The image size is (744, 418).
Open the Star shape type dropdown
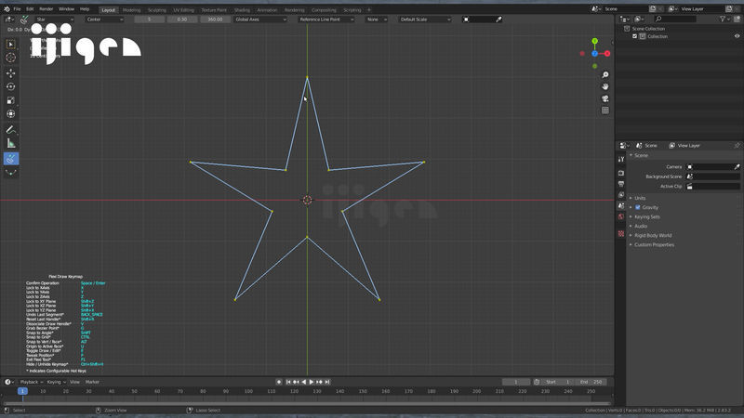[55, 20]
